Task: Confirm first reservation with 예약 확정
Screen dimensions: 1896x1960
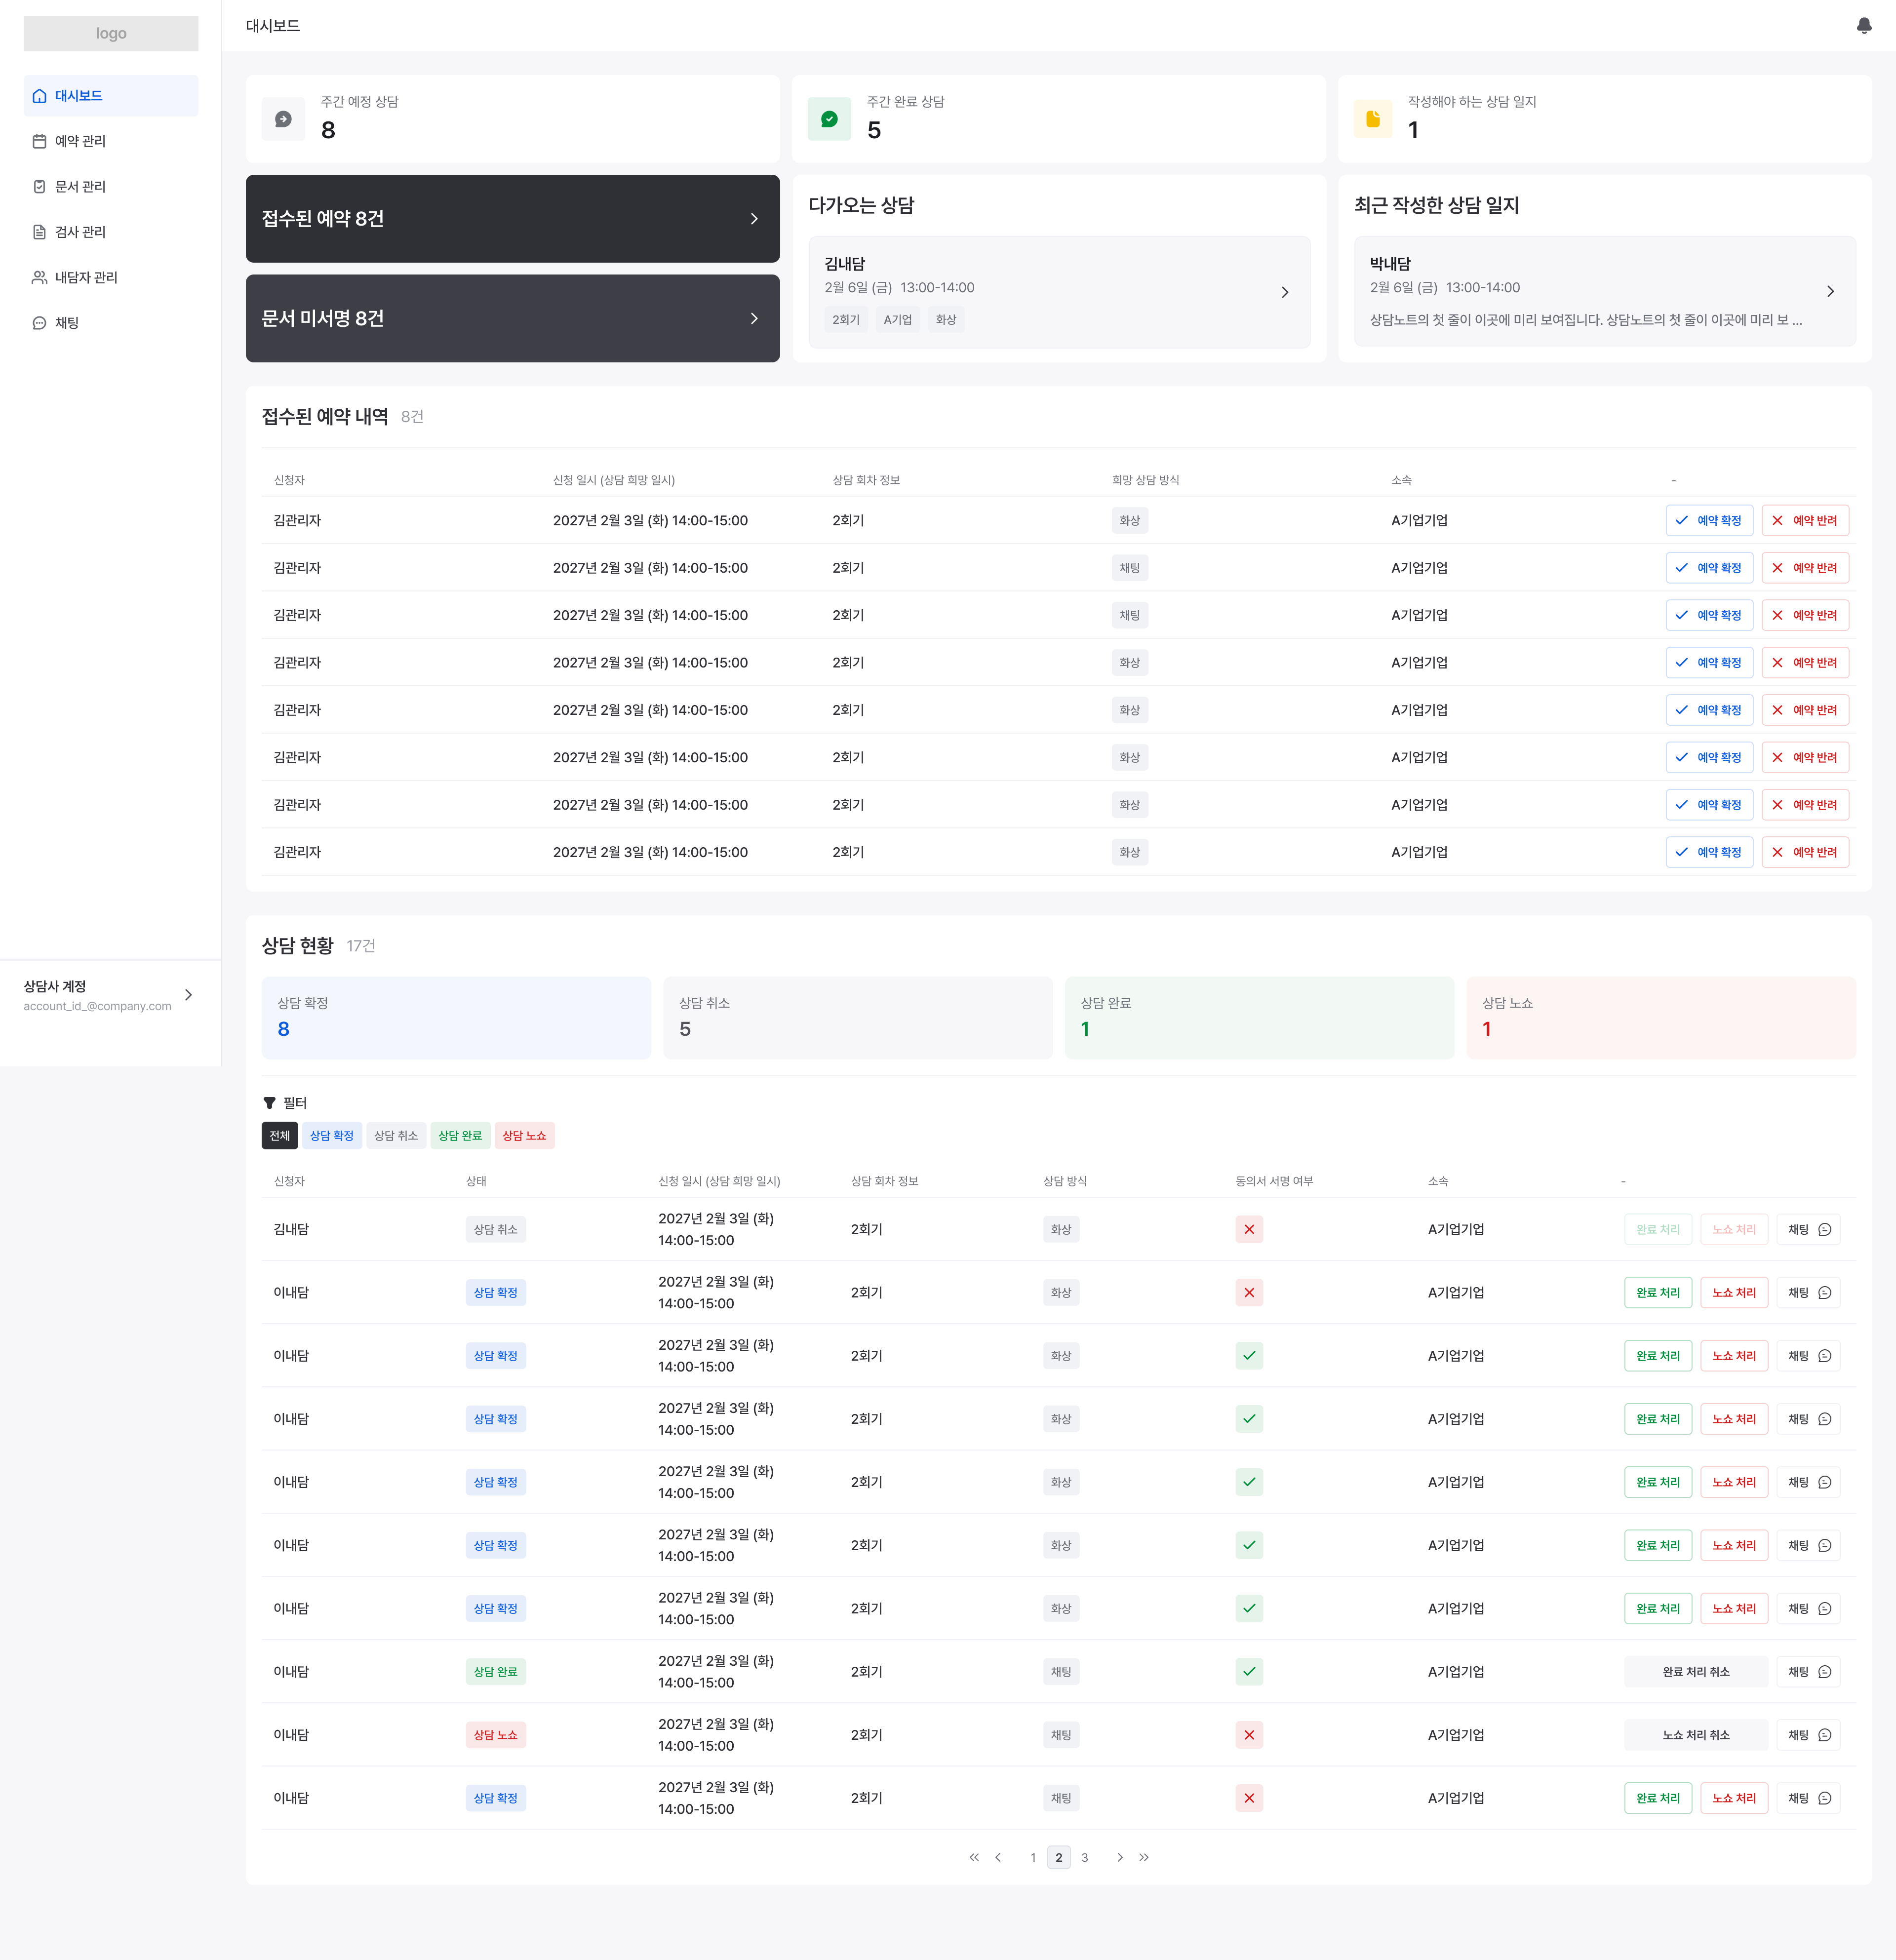Action: [x=1709, y=521]
